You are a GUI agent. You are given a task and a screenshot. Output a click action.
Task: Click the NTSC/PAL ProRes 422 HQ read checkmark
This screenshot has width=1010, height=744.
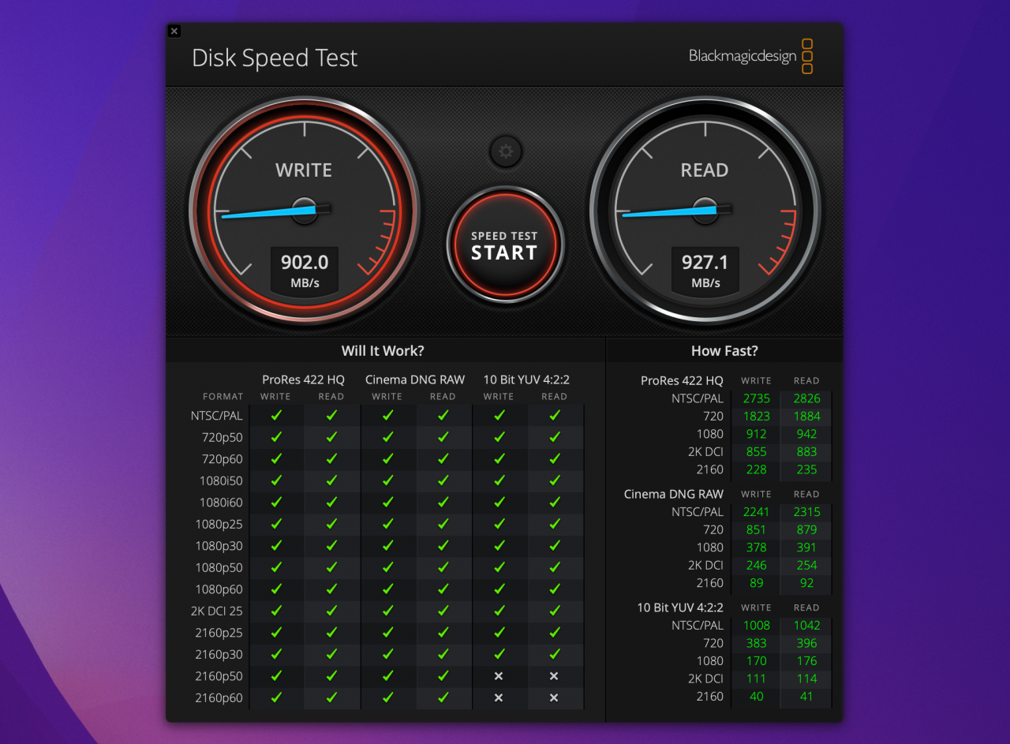[331, 415]
